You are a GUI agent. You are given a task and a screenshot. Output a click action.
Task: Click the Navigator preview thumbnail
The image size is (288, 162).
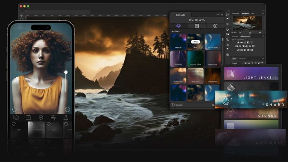[247, 23]
